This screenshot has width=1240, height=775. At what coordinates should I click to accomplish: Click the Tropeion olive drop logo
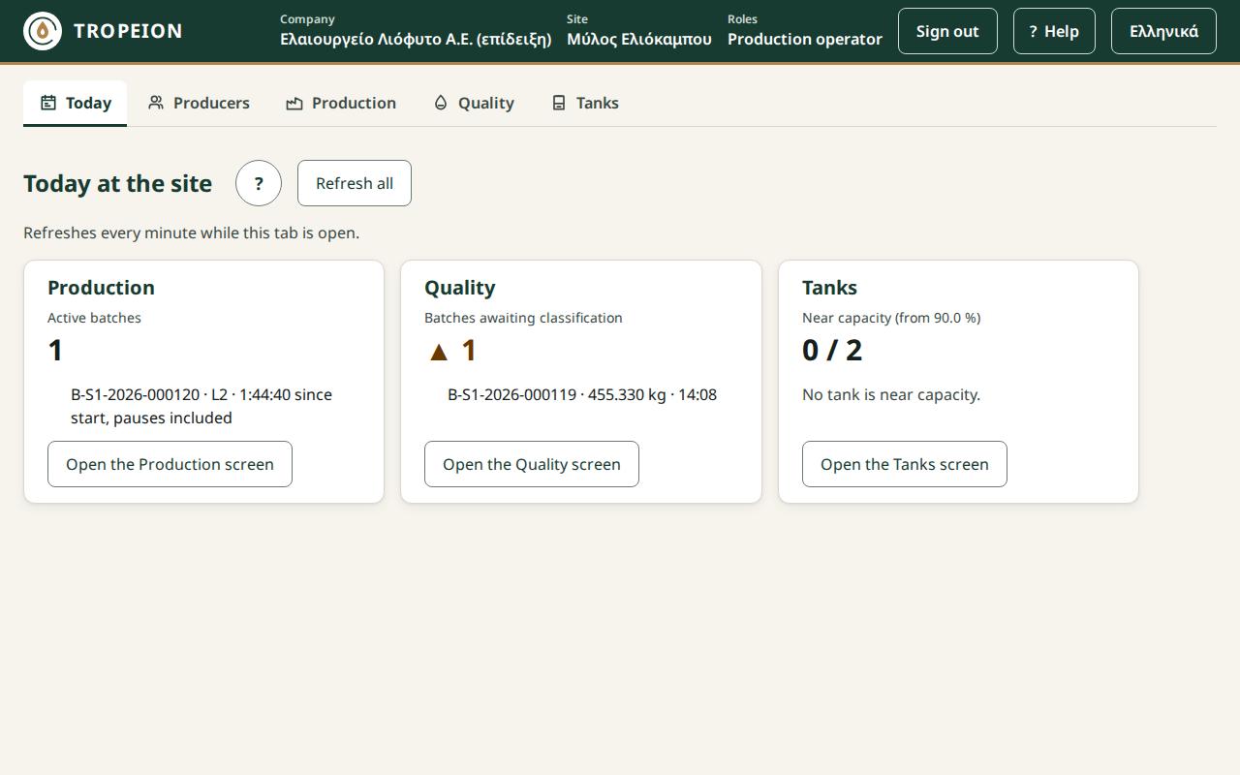click(43, 31)
